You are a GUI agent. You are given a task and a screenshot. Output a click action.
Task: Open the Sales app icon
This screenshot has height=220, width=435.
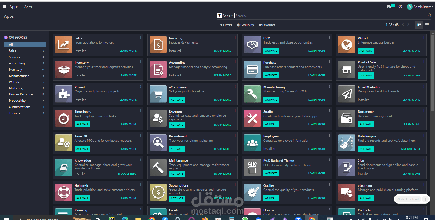64,45
